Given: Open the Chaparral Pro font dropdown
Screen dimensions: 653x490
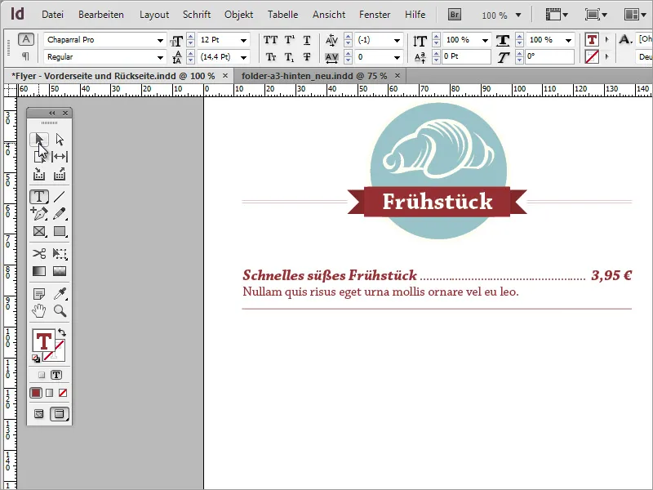Looking at the screenshot, I should [160, 40].
